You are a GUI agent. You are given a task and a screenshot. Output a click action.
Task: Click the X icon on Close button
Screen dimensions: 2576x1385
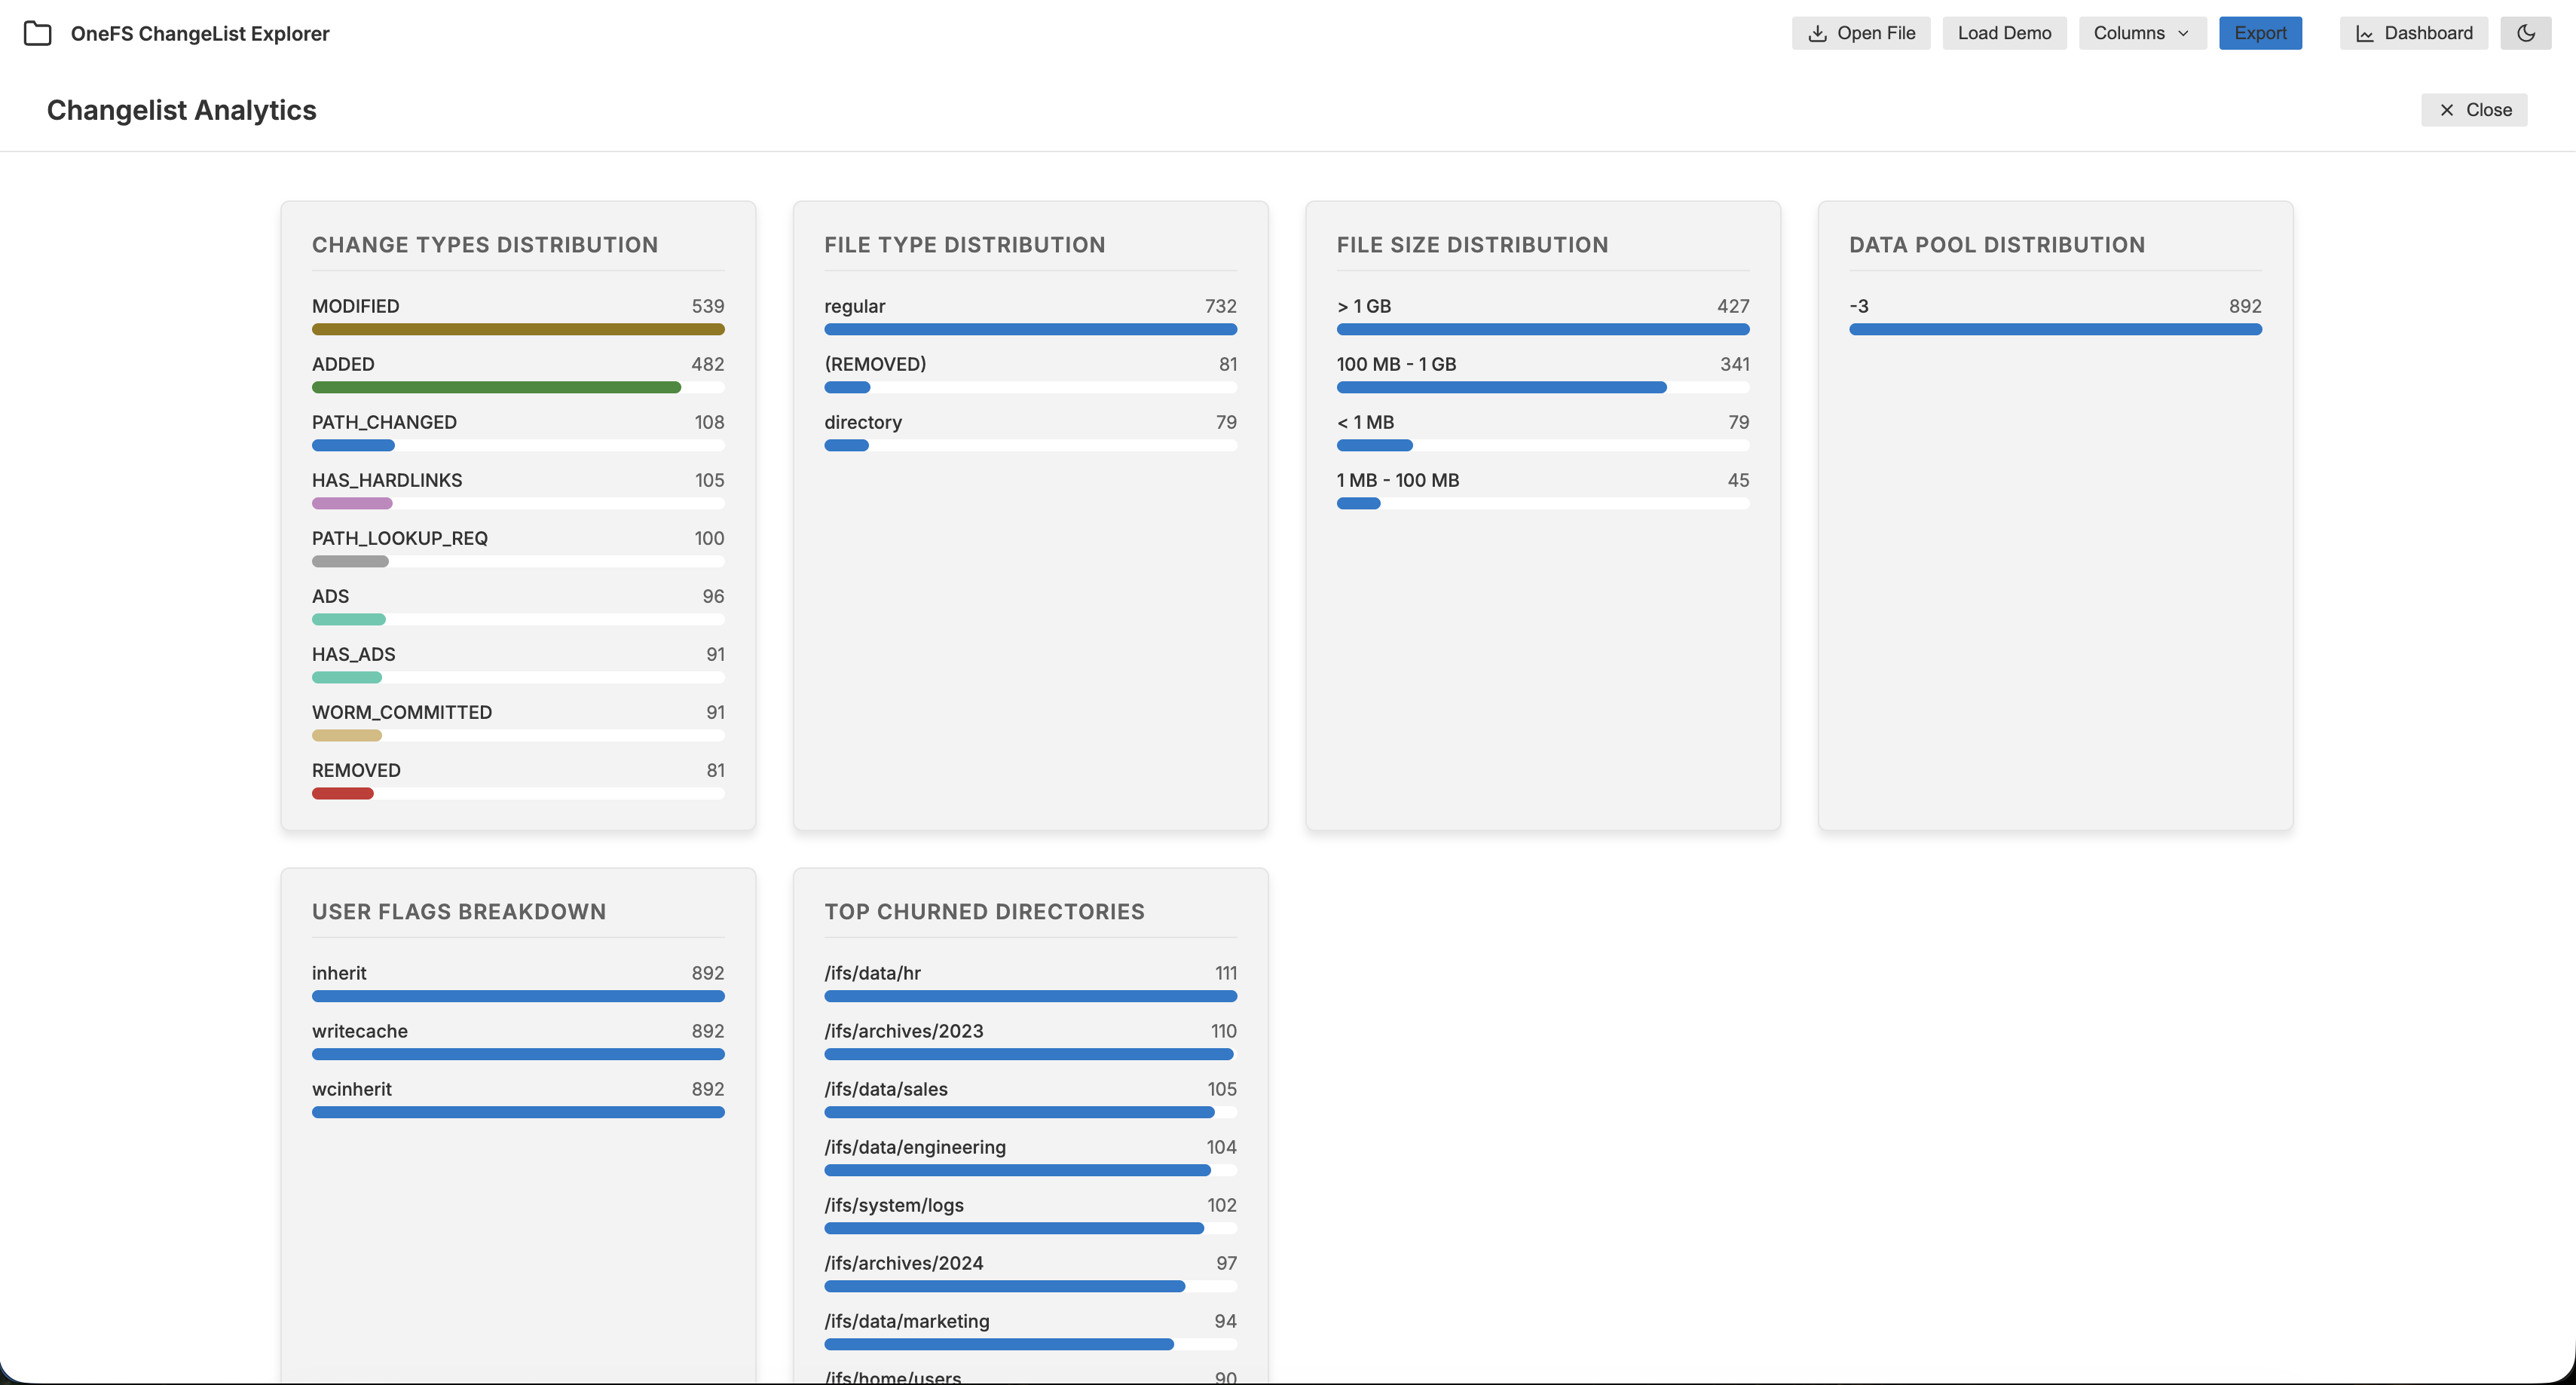(2446, 110)
